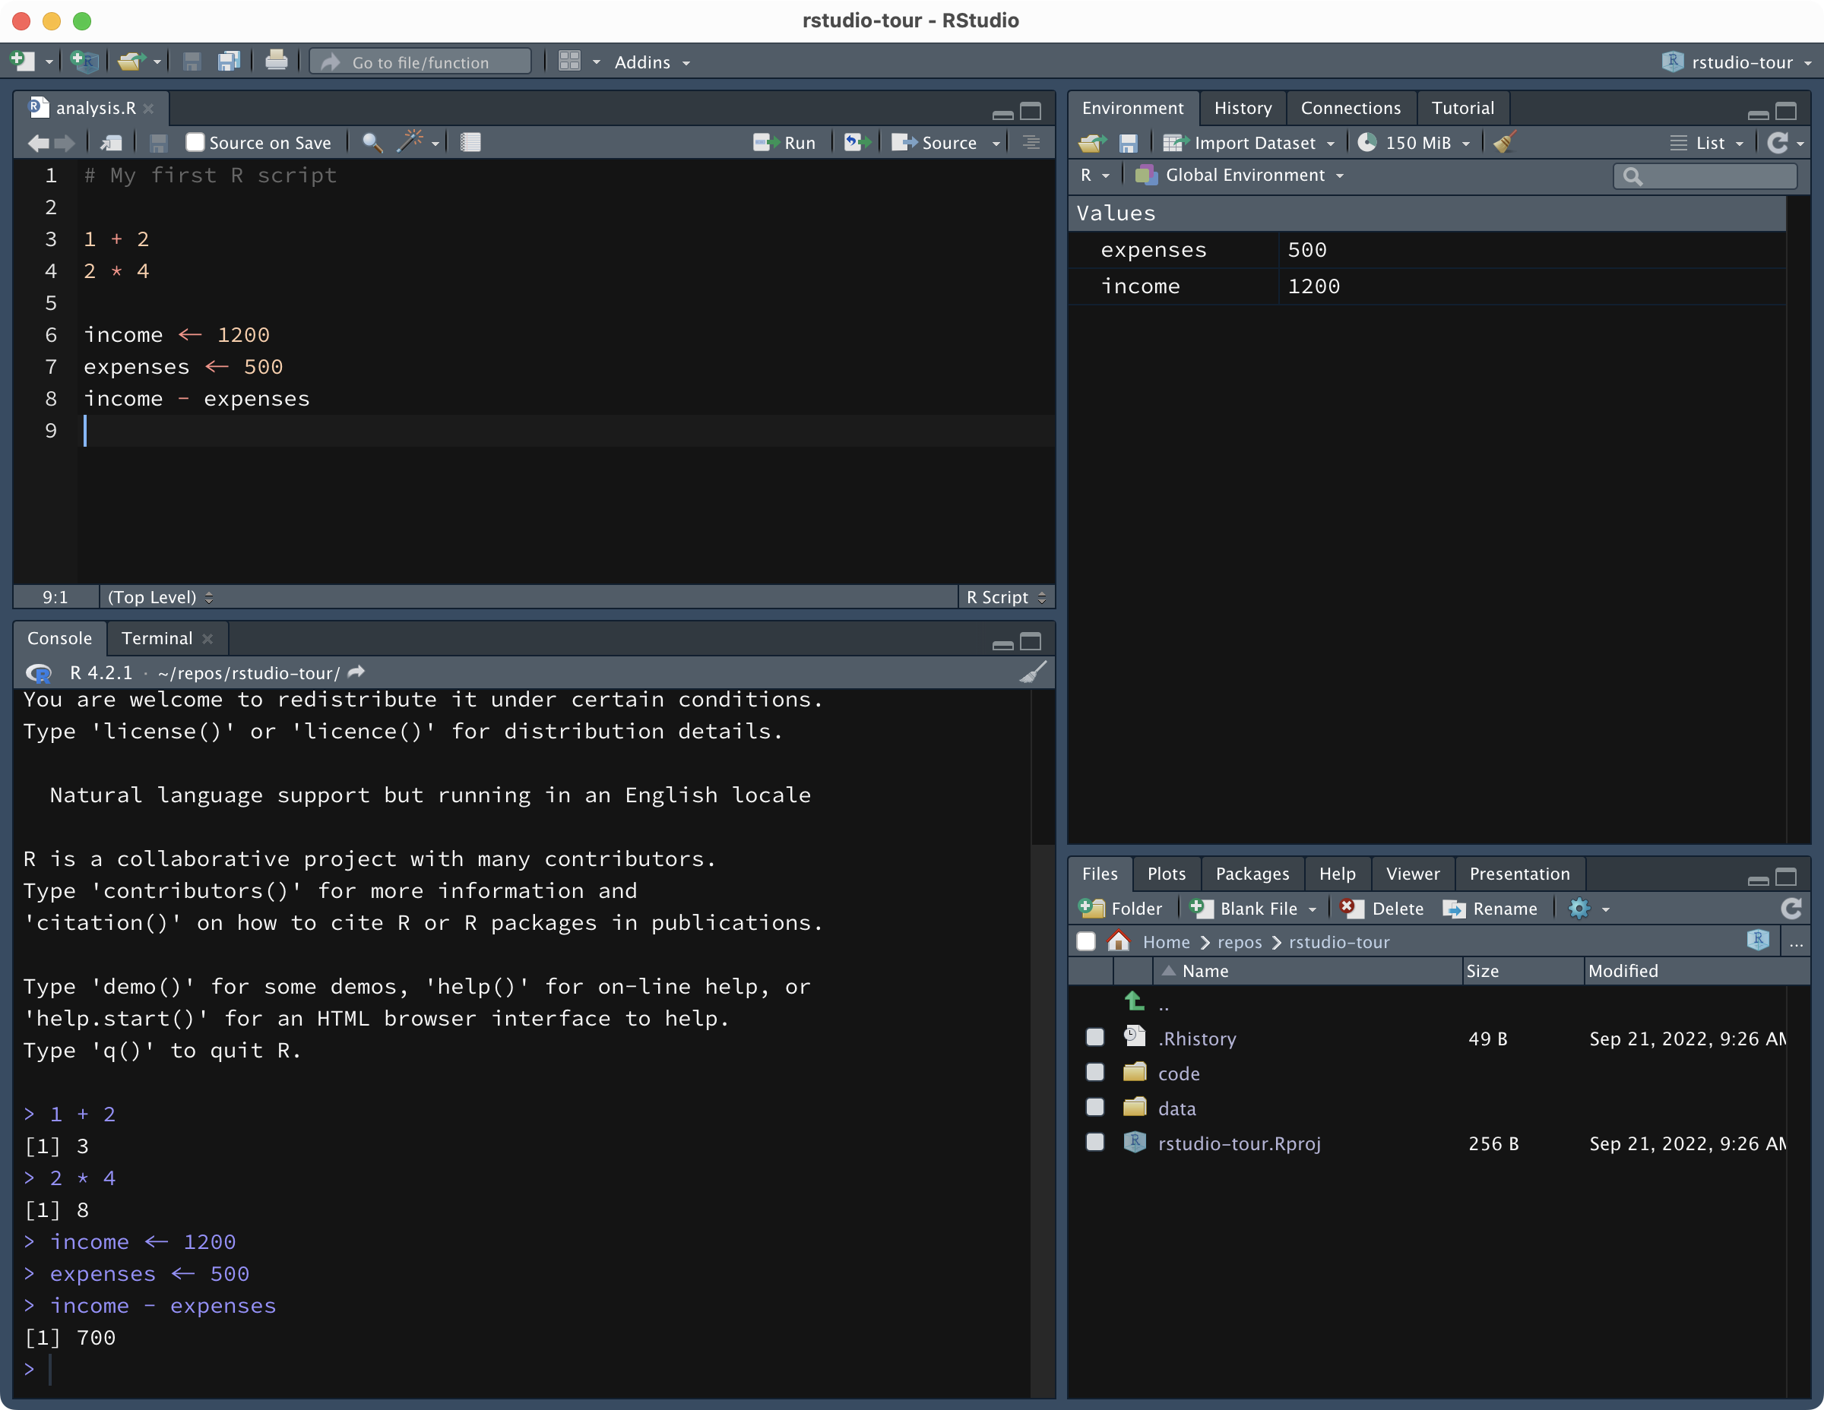Toggle the select-all checkbox in Files breadcrumb
Screen dimensions: 1824x1410
[1086, 942]
